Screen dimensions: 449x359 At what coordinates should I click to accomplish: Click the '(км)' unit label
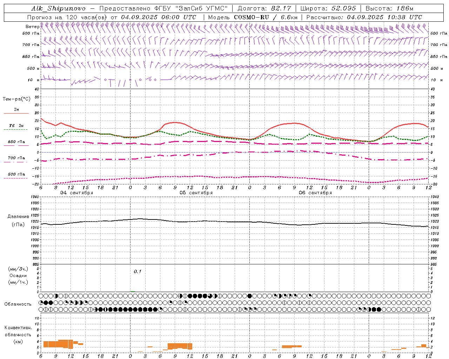[x=18, y=341]
